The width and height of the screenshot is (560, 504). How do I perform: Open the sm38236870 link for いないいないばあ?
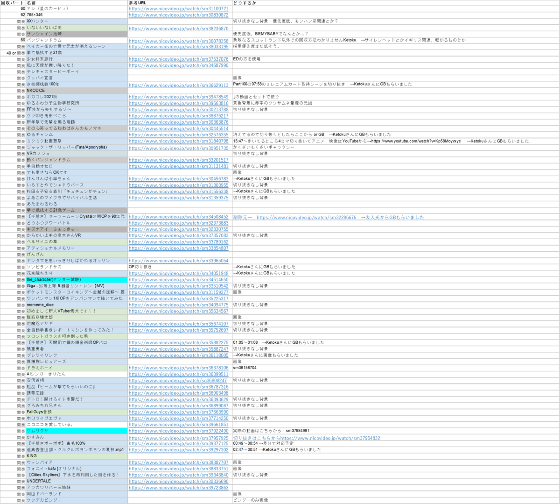pos(179,28)
